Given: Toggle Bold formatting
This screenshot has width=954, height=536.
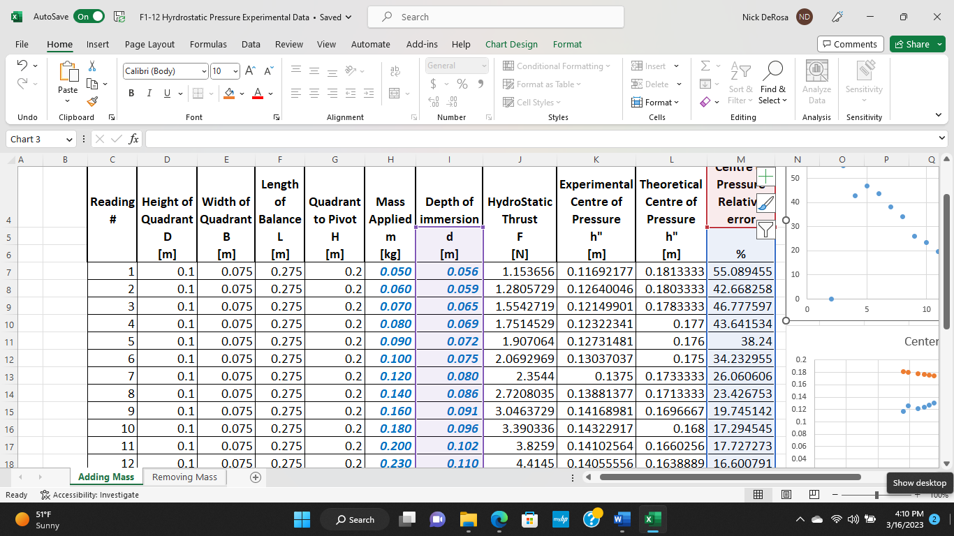Looking at the screenshot, I should click(131, 94).
